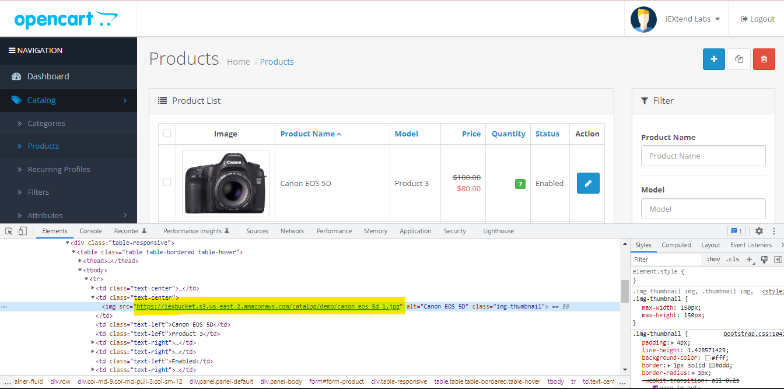Screen dimensions: 784x389
Task: Click the Catalog tag icon
Action: pos(16,100)
